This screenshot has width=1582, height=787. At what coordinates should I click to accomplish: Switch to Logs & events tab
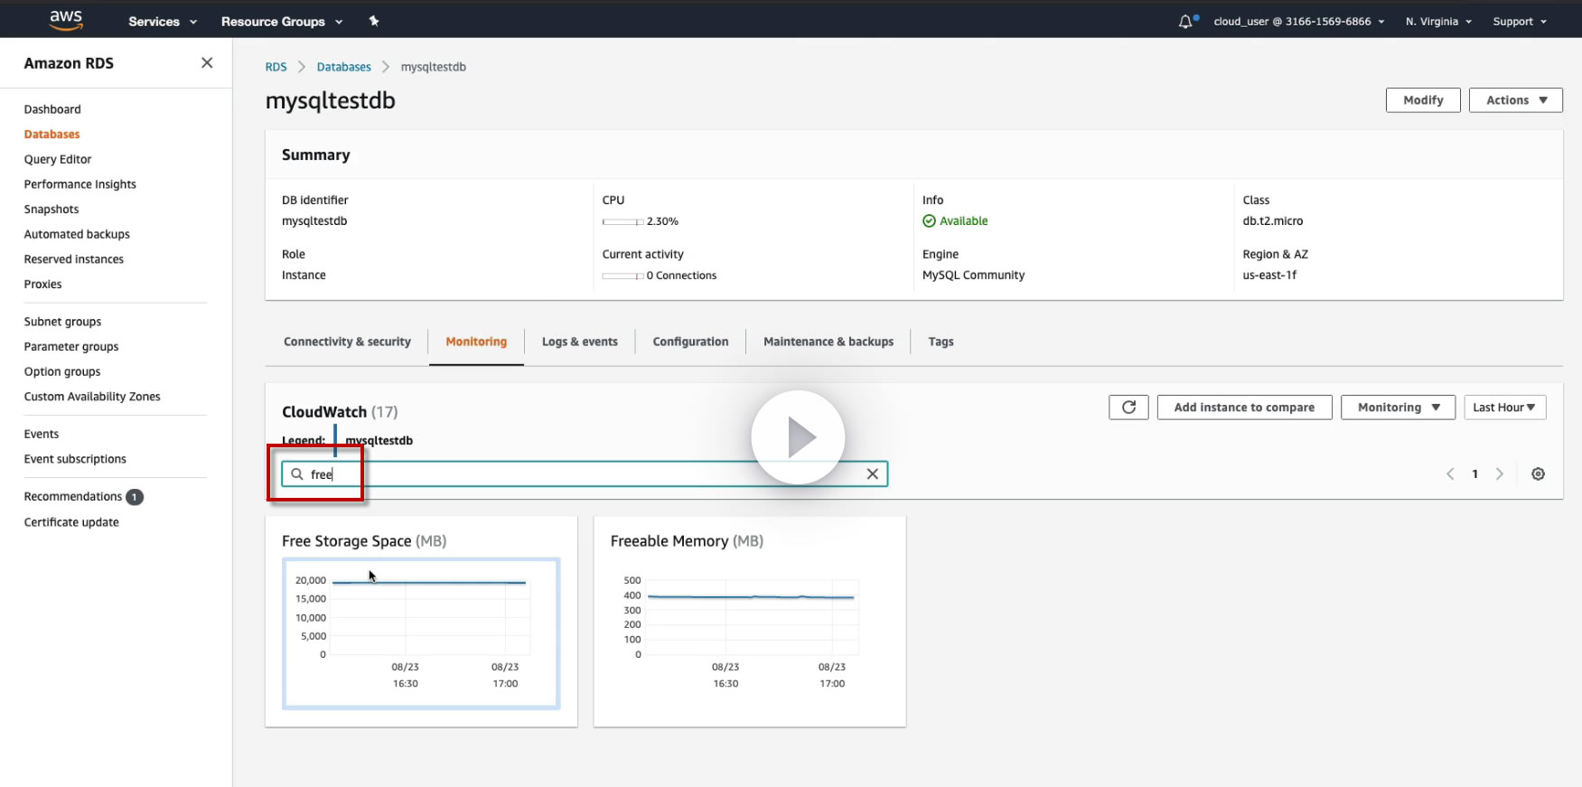click(x=579, y=342)
